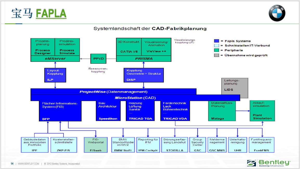The height and width of the screenshot is (169, 300).
Task: Select the FIS-Webportal FISweb box
Action: click(96, 145)
